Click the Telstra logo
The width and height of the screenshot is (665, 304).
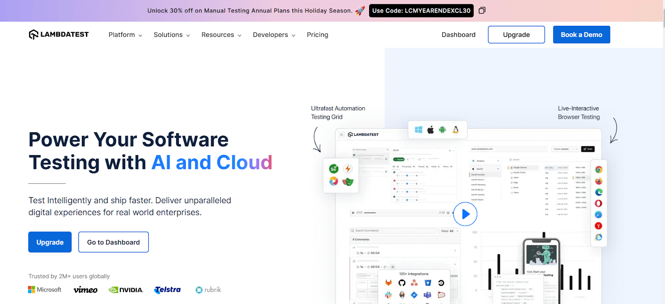click(x=167, y=290)
